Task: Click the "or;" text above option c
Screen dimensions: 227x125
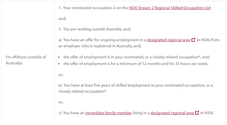Action: [x=61, y=102]
